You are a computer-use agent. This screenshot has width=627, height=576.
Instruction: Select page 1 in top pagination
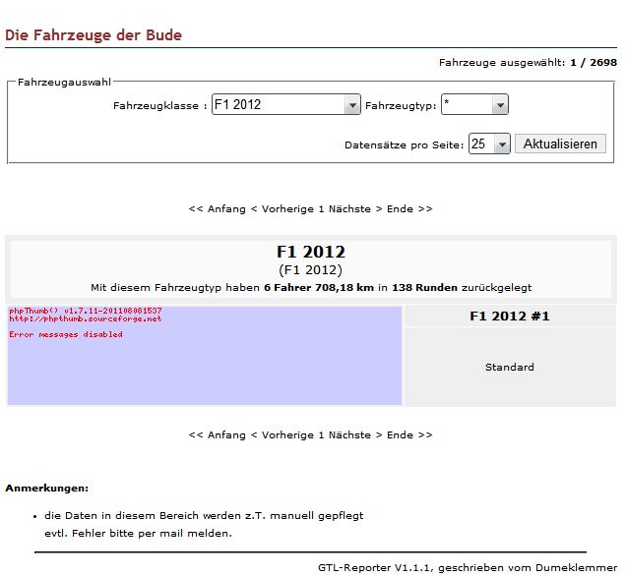(x=321, y=209)
